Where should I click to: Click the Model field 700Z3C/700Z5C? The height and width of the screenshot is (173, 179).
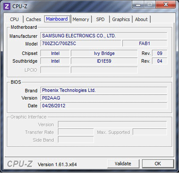click(81, 43)
